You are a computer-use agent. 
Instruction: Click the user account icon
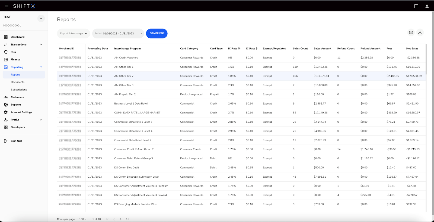pyautogui.click(x=427, y=6)
